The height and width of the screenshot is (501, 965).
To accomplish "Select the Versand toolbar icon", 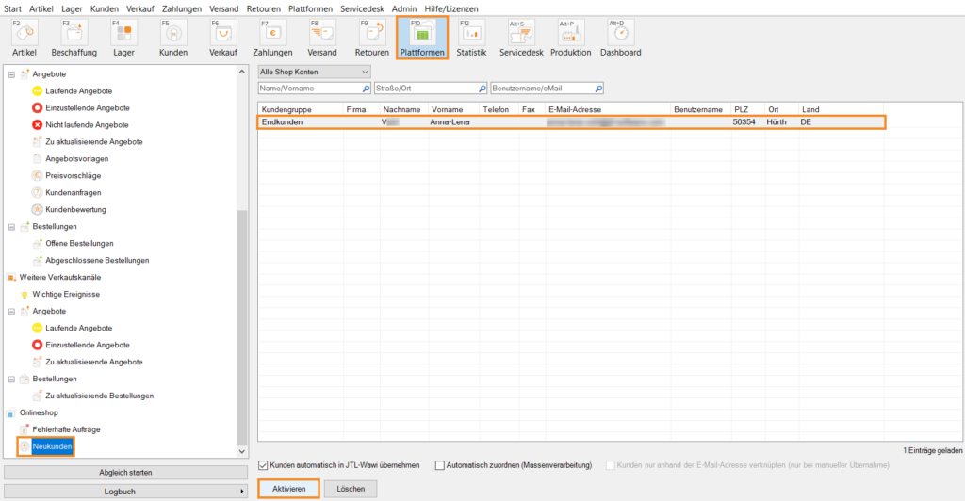I will (x=321, y=35).
